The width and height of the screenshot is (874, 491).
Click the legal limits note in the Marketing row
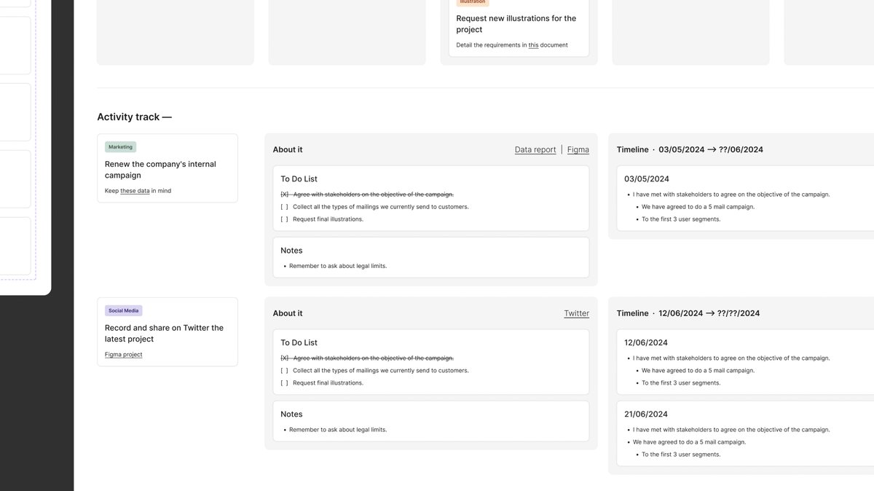(338, 266)
